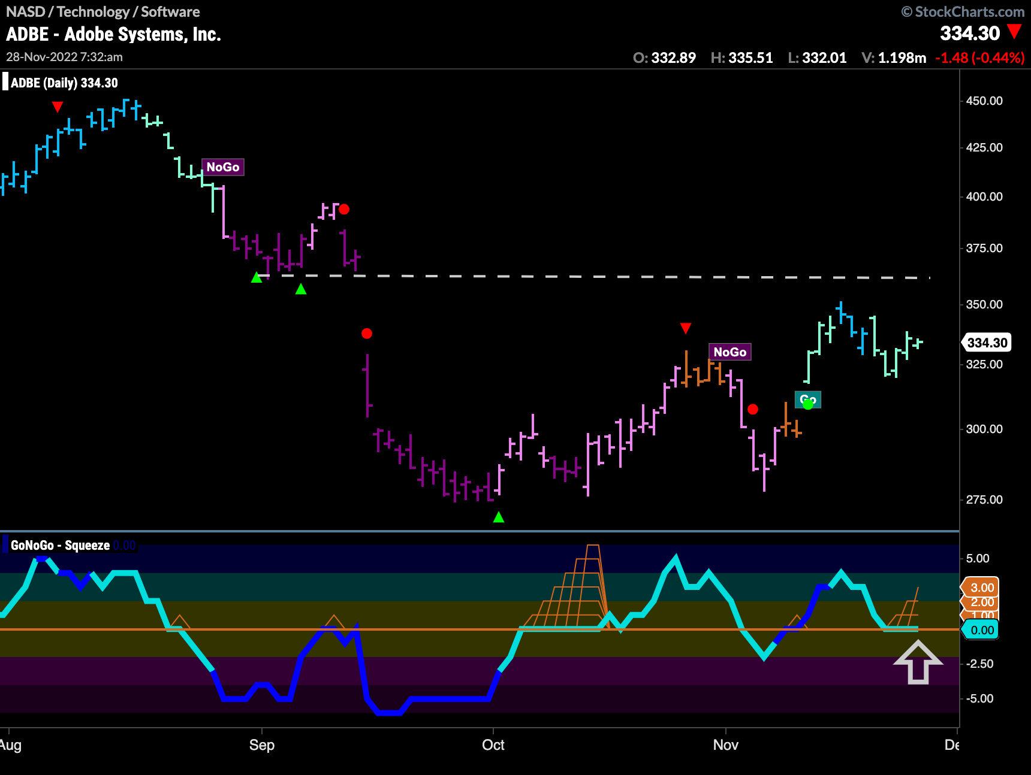Click the Nov label on time axis
1031x775 pixels.
click(x=725, y=745)
